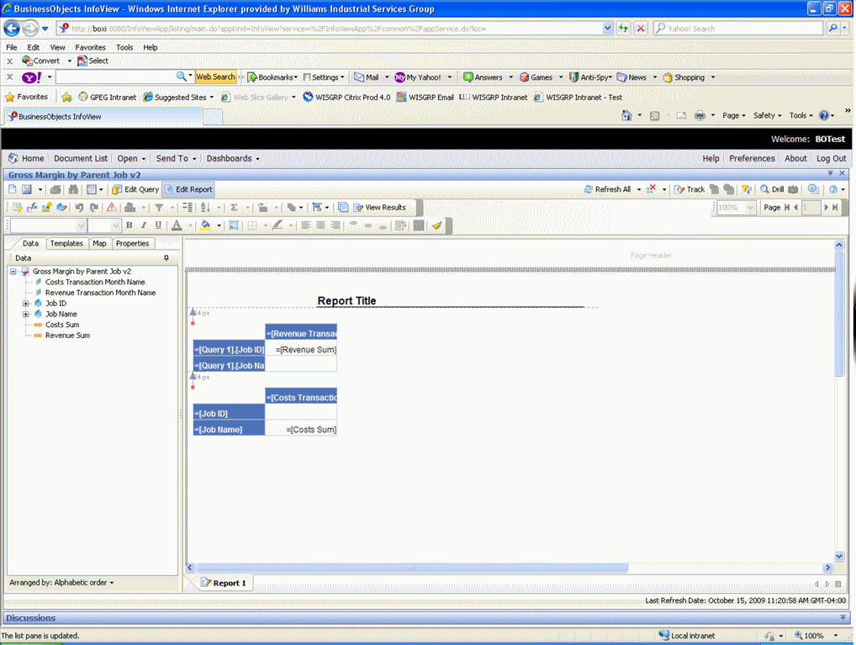
Task: Open the Send To menu
Action: 176,158
